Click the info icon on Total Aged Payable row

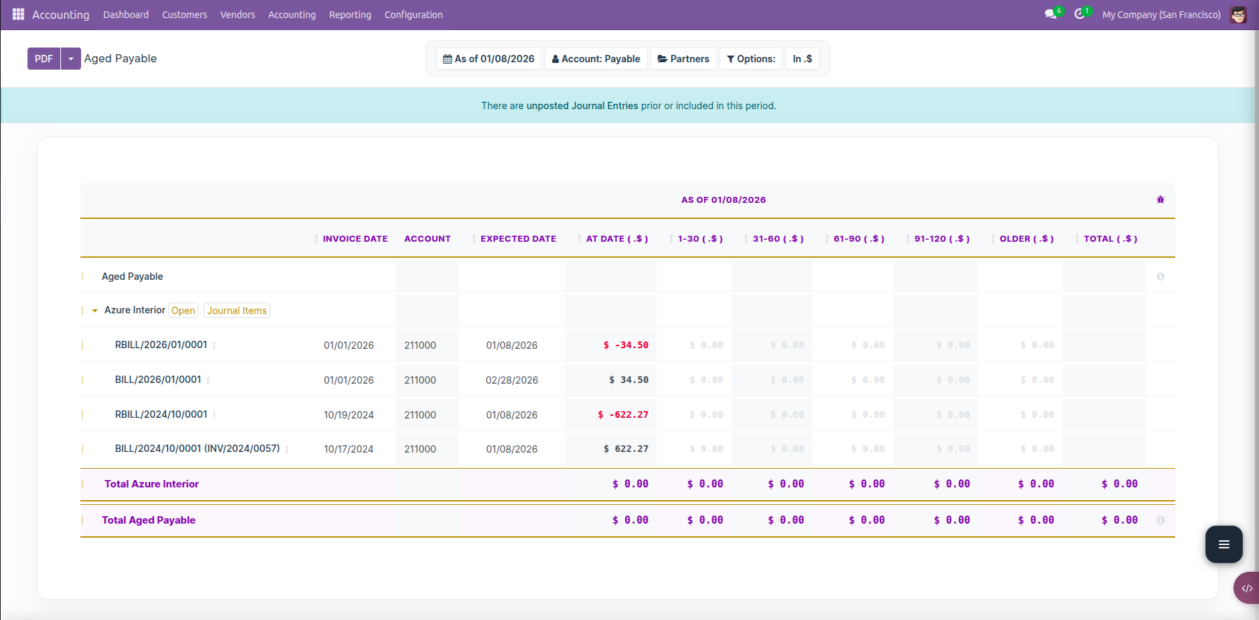1161,520
